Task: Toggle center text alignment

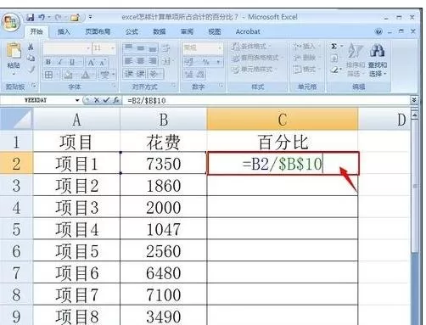Action: [141, 61]
